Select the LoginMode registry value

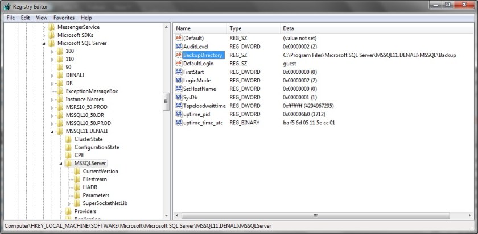coord(196,80)
